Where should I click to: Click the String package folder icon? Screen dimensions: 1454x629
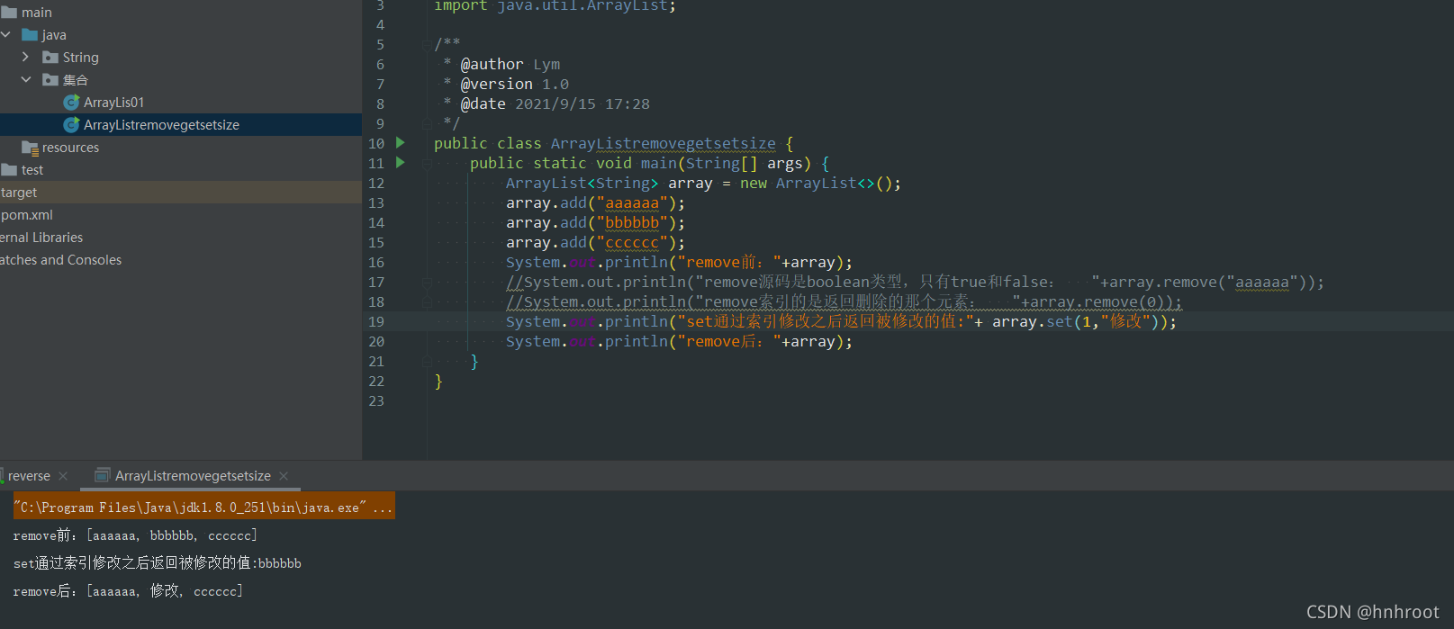pos(50,58)
